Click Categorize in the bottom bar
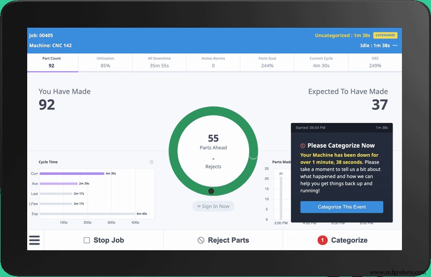 pos(349,240)
